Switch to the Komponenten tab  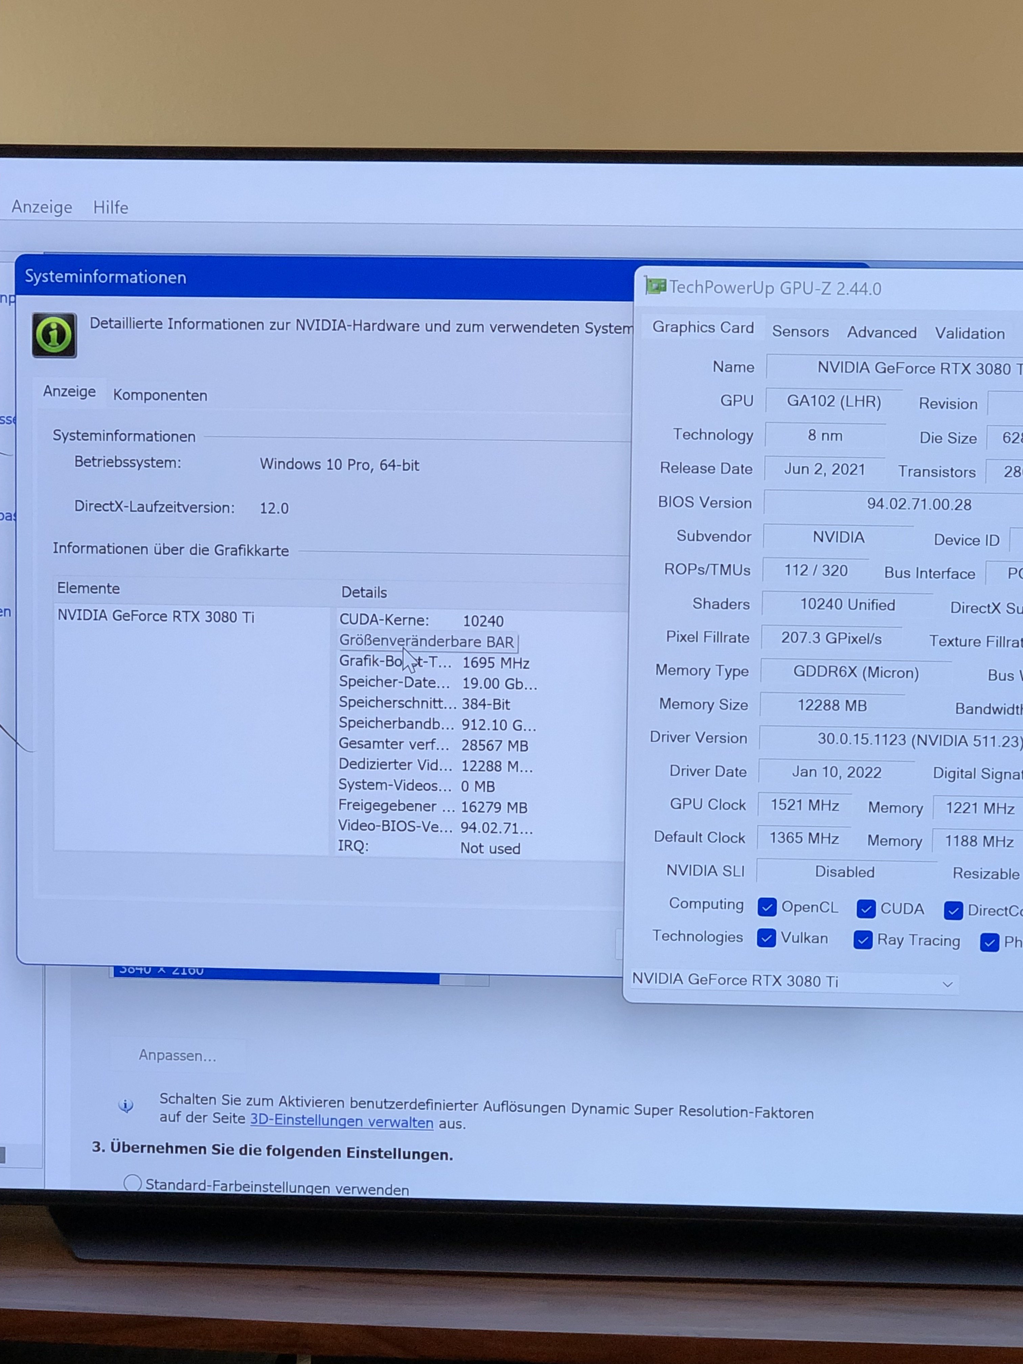(160, 395)
